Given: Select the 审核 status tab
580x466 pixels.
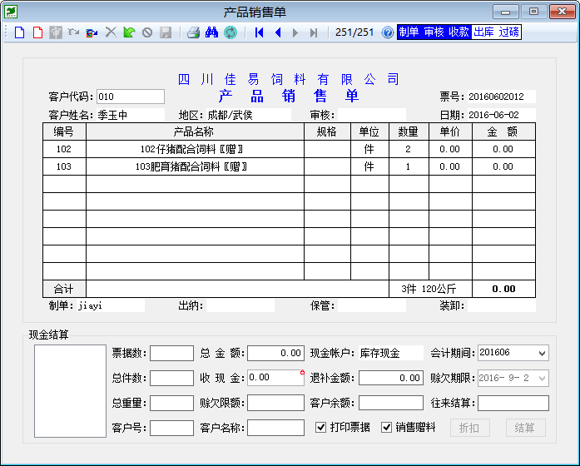Looking at the screenshot, I should tap(434, 32).
